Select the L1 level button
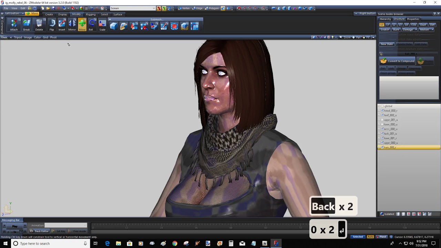This screenshot has width=441, height=248. 388,25
